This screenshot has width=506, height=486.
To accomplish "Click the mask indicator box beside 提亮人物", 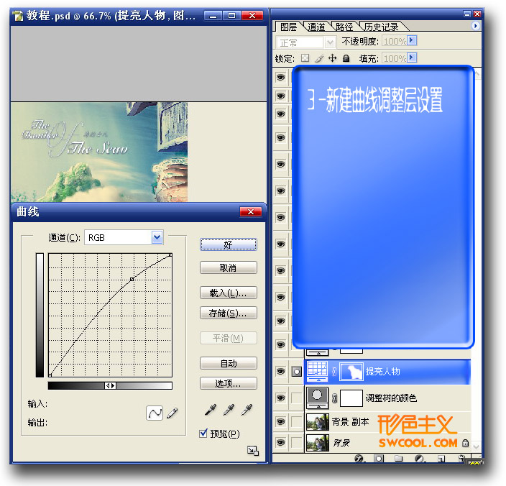I will coord(296,372).
